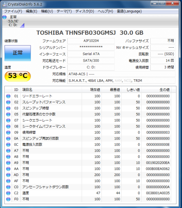Click status orb of row 01 リードエラーレート
The height and width of the screenshot is (208, 182).
point(8,96)
